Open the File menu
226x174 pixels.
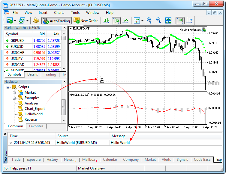(x=15, y=13)
